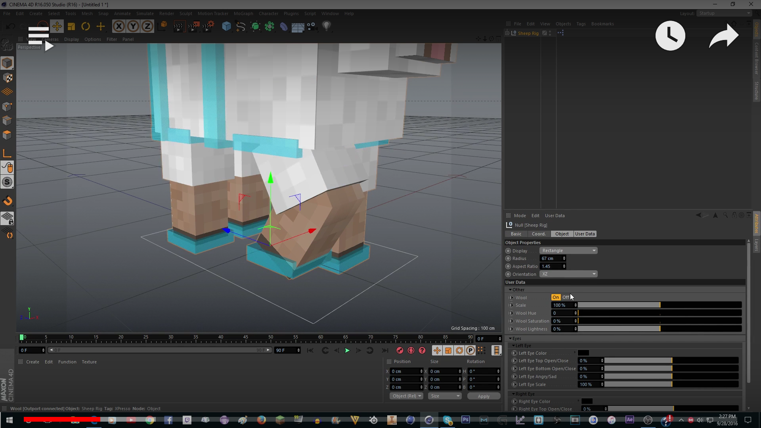
Task: Enable Points mode in left toolbar
Action: click(7, 106)
